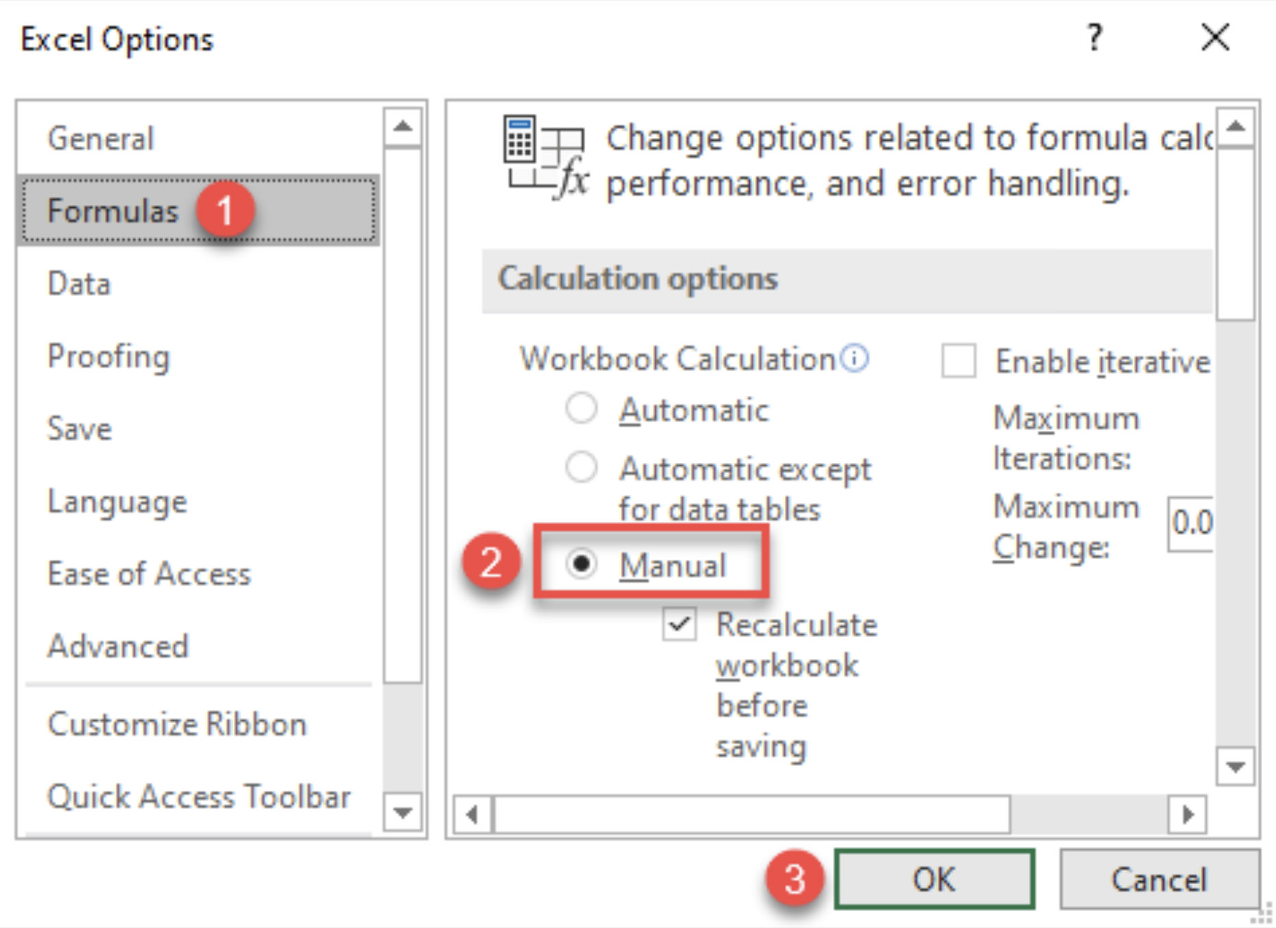This screenshot has height=928, width=1276.
Task: Enable iterative calculation checkbox
Action: point(959,361)
